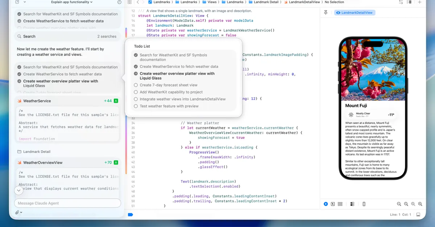Select the 'Create 7-day forecast sheet view' todo circle

click(x=136, y=85)
